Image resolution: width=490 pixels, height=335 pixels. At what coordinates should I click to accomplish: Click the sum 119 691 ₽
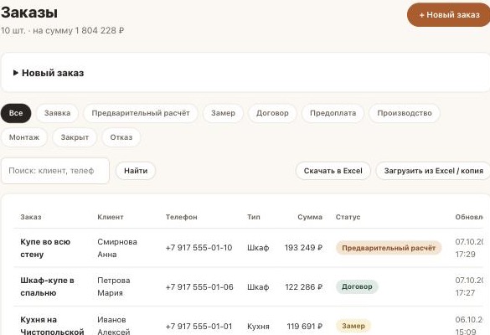tap(305, 327)
